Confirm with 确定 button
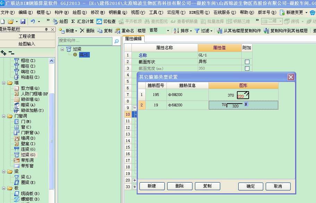 (251, 186)
